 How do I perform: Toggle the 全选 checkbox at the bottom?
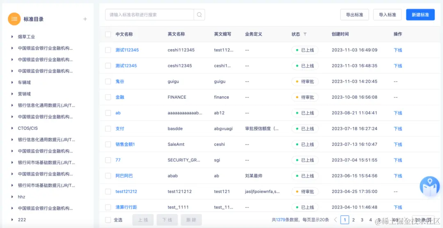(108, 220)
